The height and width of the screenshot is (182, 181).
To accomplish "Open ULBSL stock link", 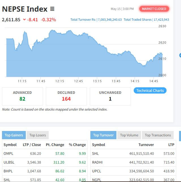I will click(9, 162).
